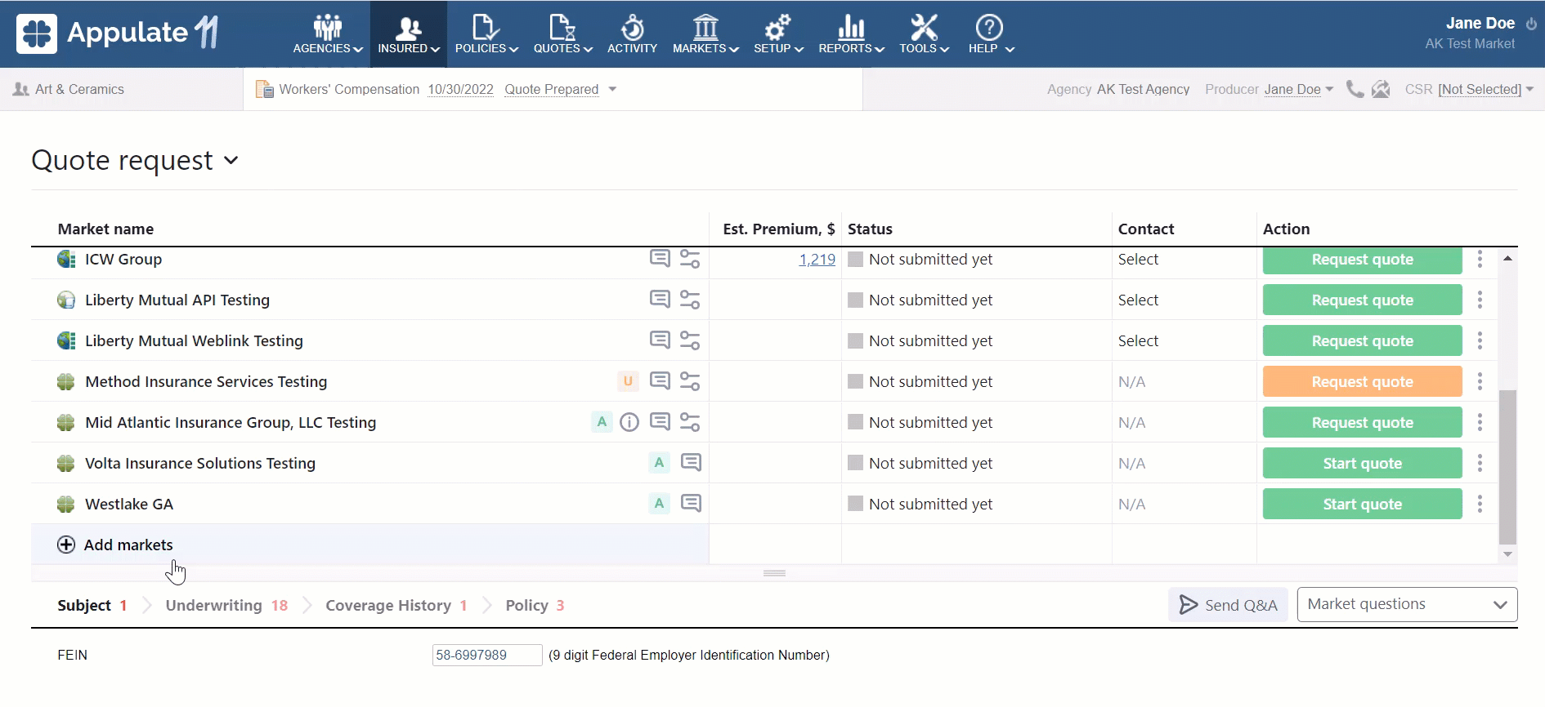Toggle status checkbox for Mid Atlantic Insurance Group

point(856,422)
